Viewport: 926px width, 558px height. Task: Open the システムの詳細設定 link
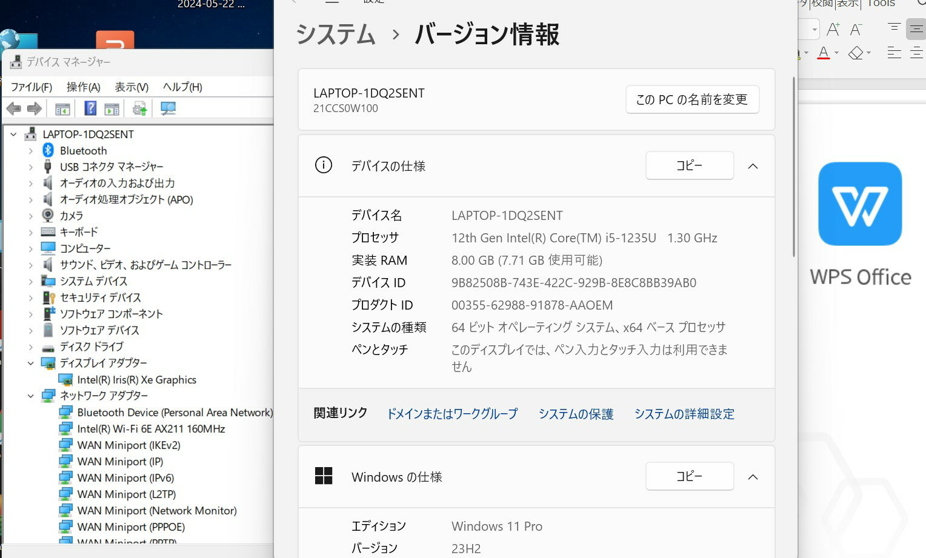[684, 414]
